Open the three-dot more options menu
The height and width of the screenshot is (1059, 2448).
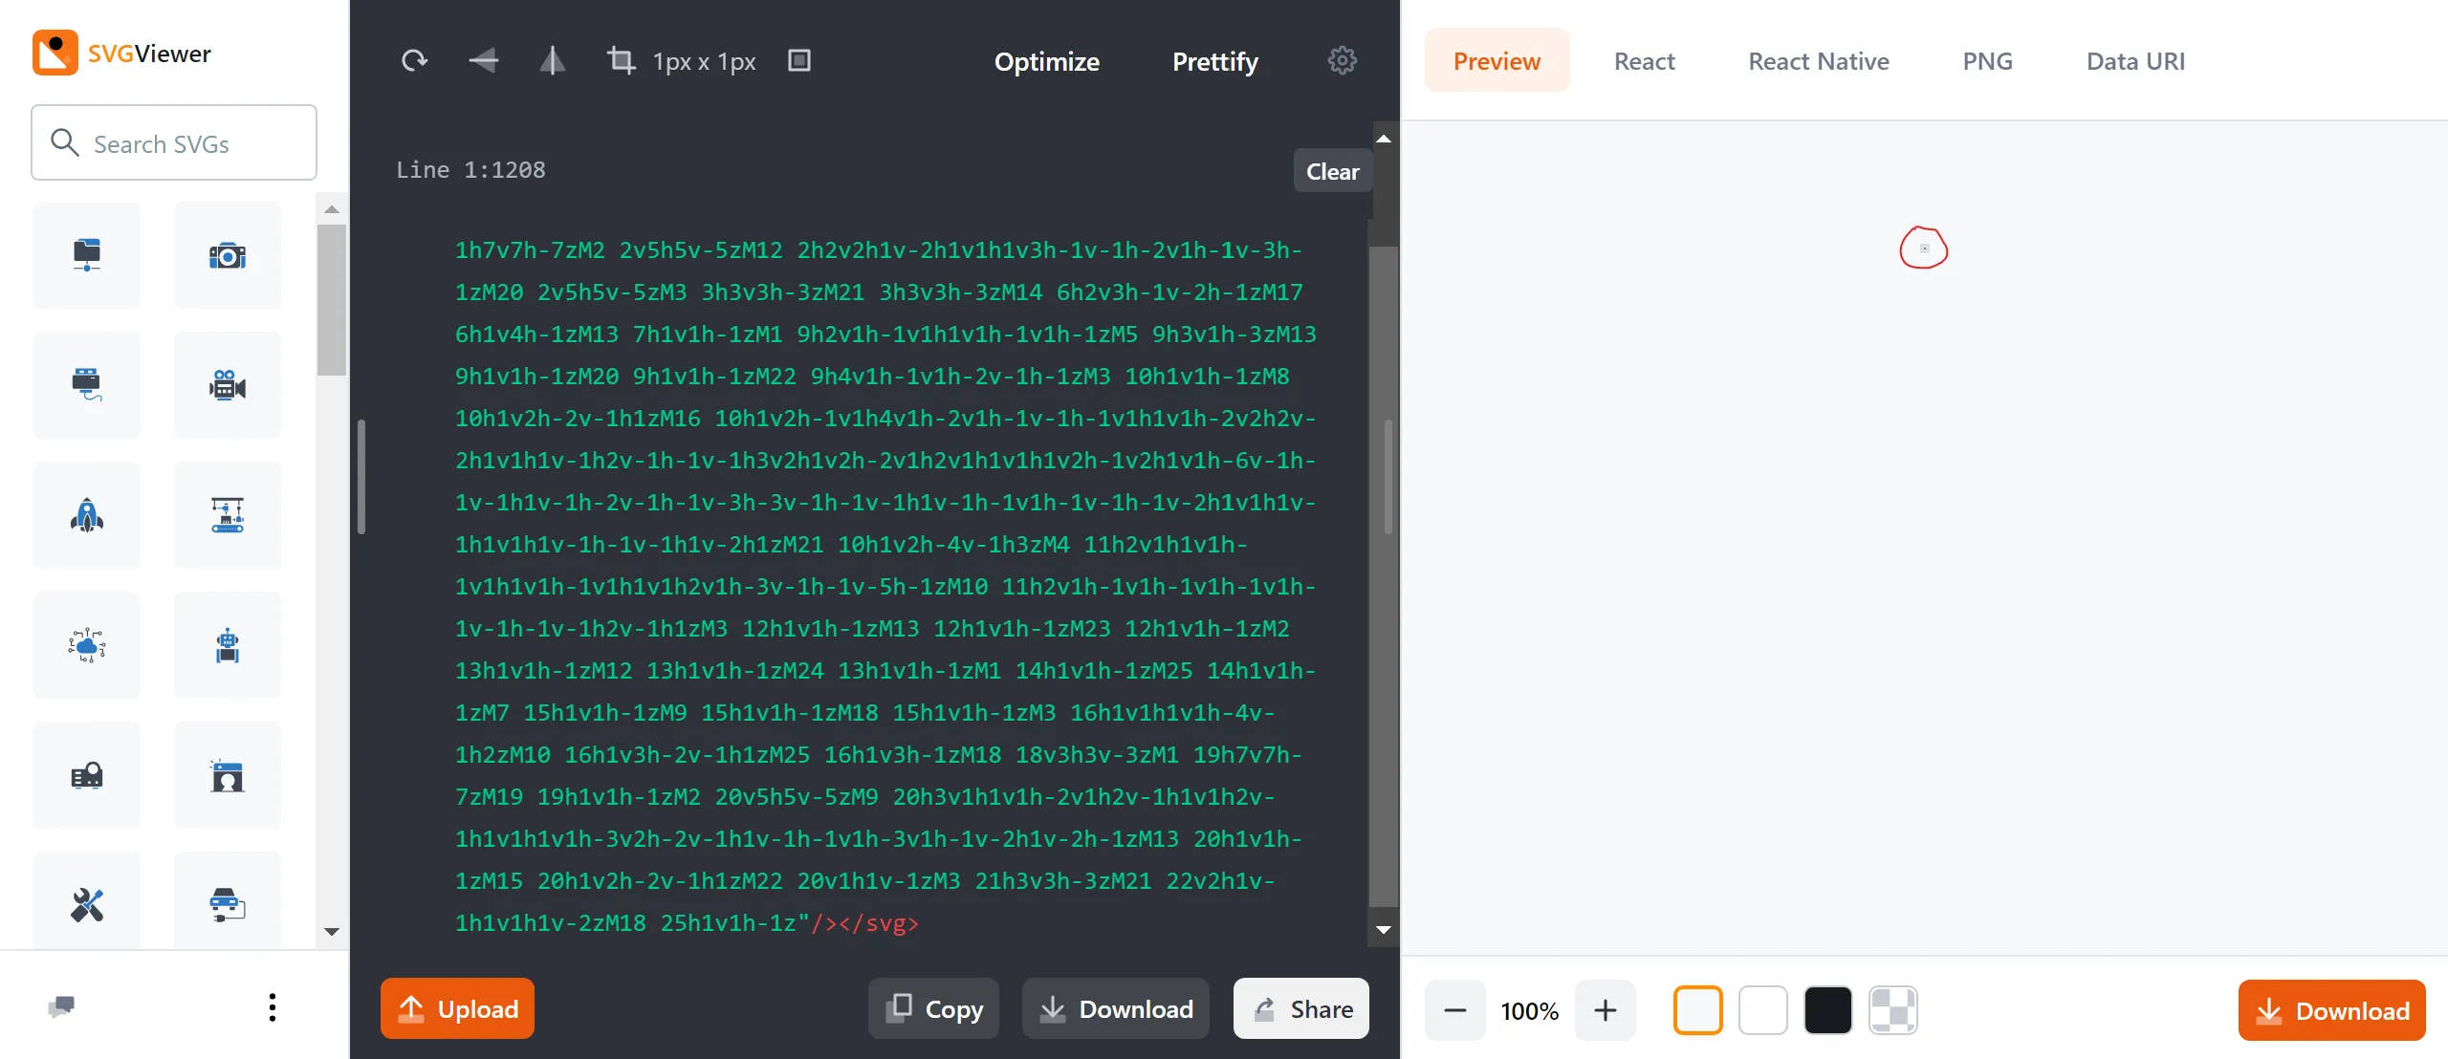coord(273,1007)
